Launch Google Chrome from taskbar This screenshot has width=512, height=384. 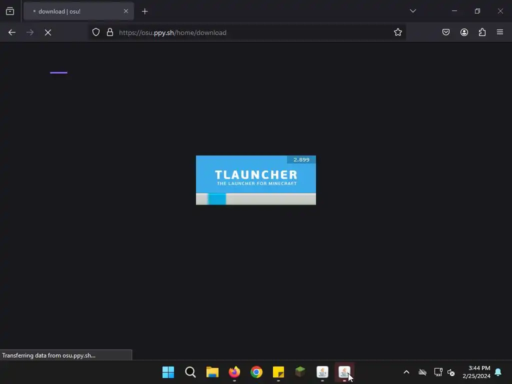[256, 372]
